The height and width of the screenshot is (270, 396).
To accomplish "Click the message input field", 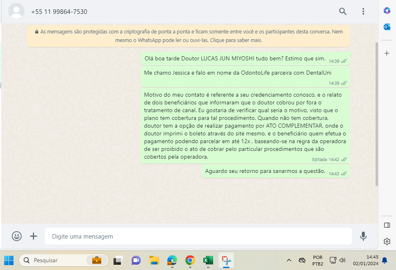I will tap(198, 236).
